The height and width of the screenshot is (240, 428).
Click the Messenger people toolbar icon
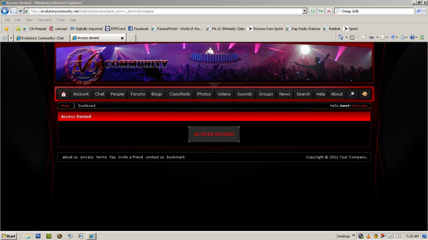pyautogui.click(x=422, y=38)
